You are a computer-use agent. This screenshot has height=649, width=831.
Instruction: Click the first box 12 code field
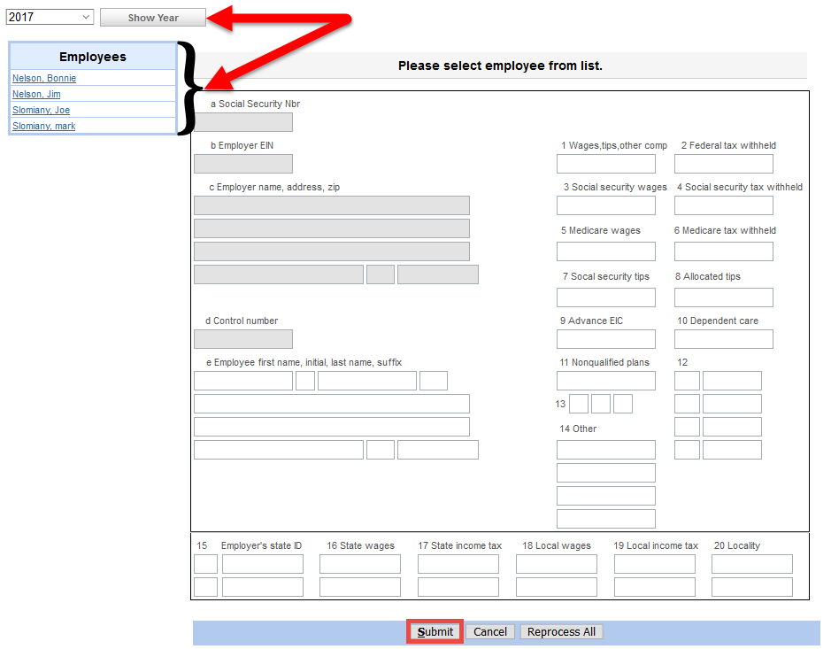click(x=687, y=381)
